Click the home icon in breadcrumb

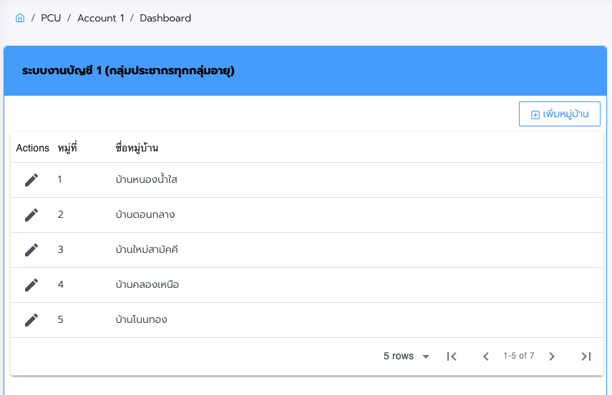click(20, 18)
